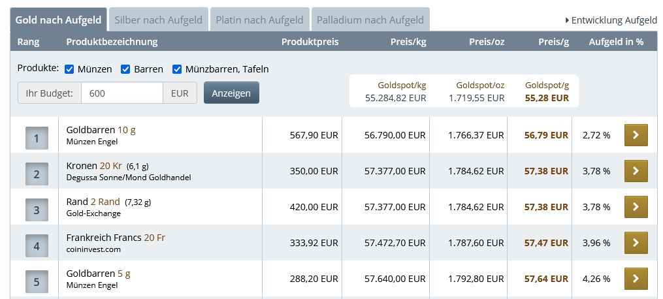Viewport: 663px width, 299px height.
Task: Click rank 5 badge icon
Action: tap(37, 282)
